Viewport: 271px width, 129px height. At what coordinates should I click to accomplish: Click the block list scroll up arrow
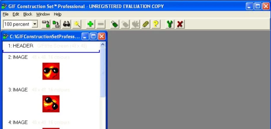tap(103, 45)
